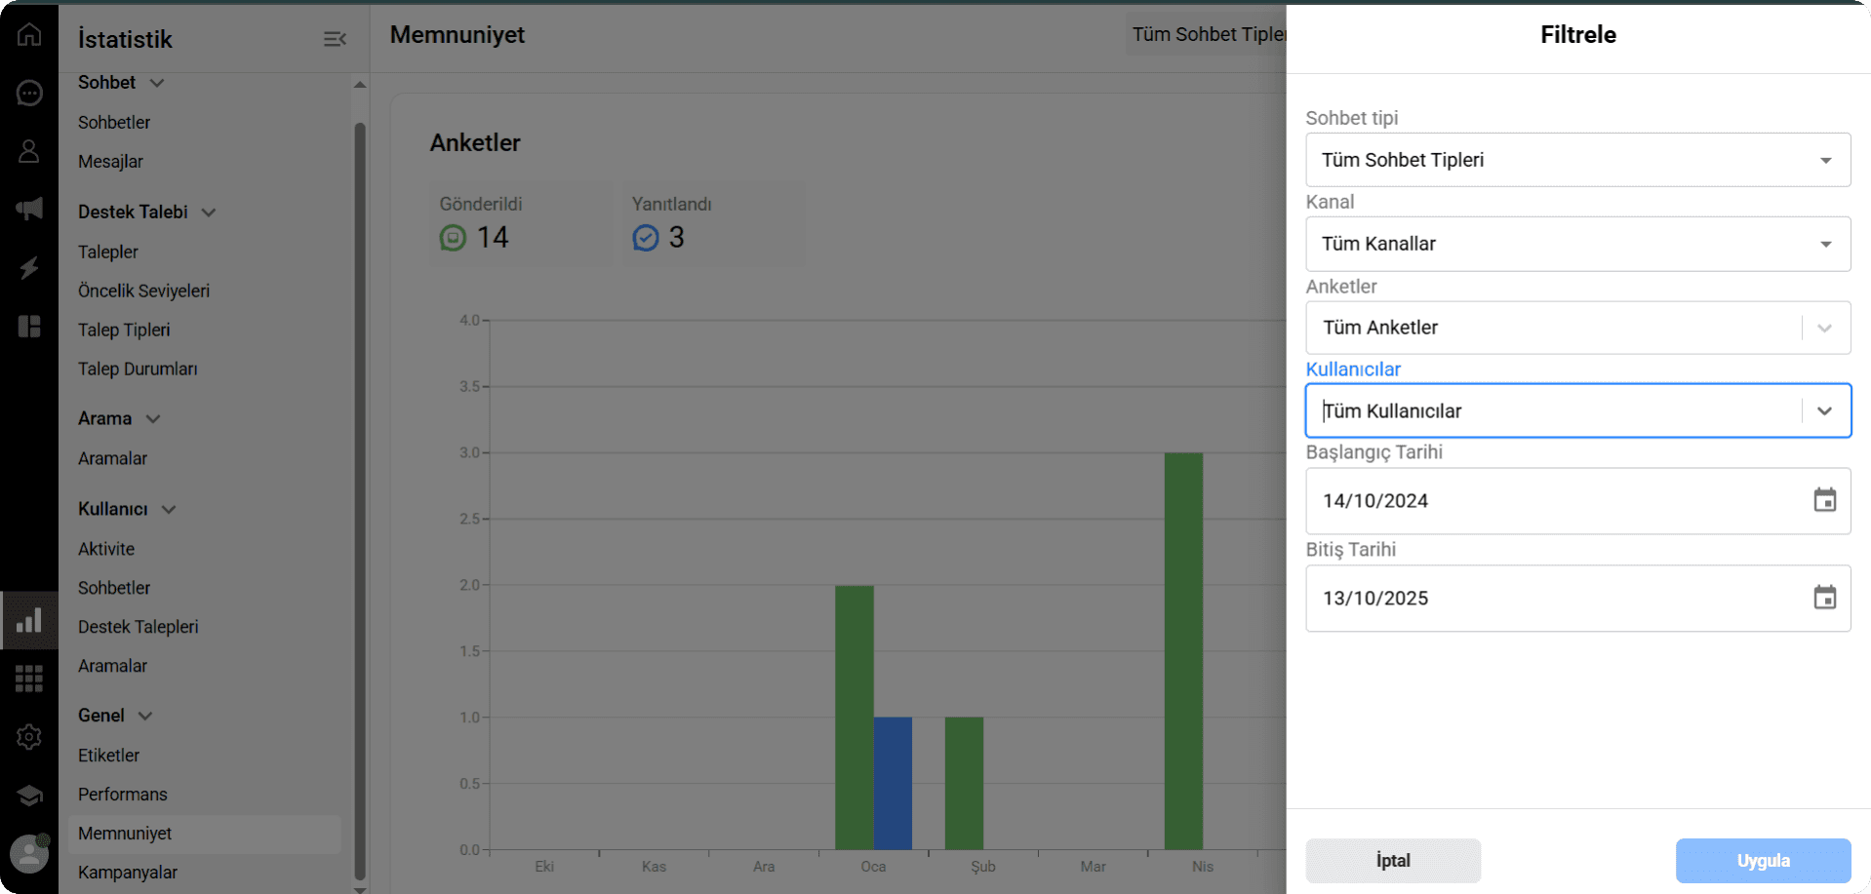The width and height of the screenshot is (1871, 894).
Task: Click the green bar above Şub
Action: 964,784
